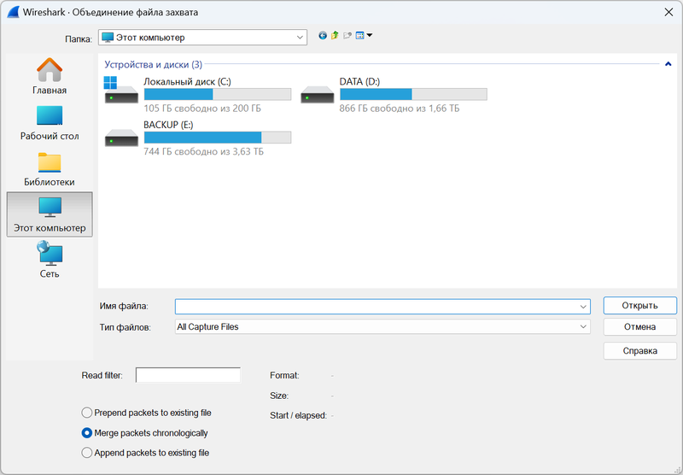The width and height of the screenshot is (683, 475).
Task: Go to Рабочий стол in the sidebar
Action: click(x=50, y=123)
